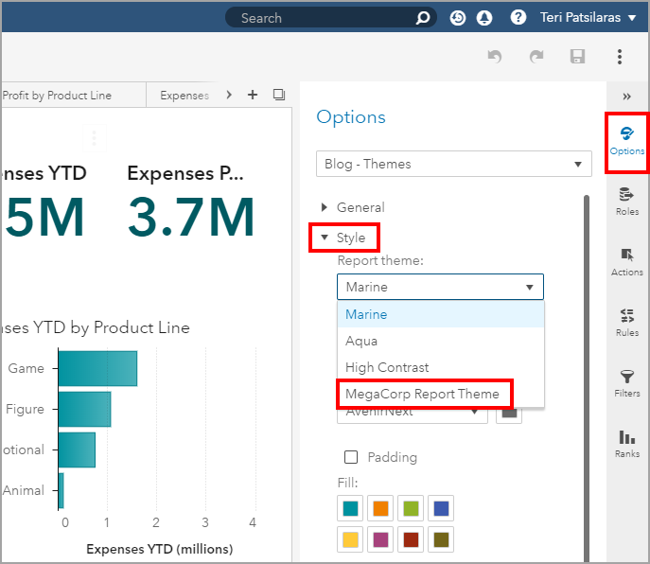Image resolution: width=650 pixels, height=564 pixels.
Task: Switch to Profit by Product Line tab
Action: (59, 96)
